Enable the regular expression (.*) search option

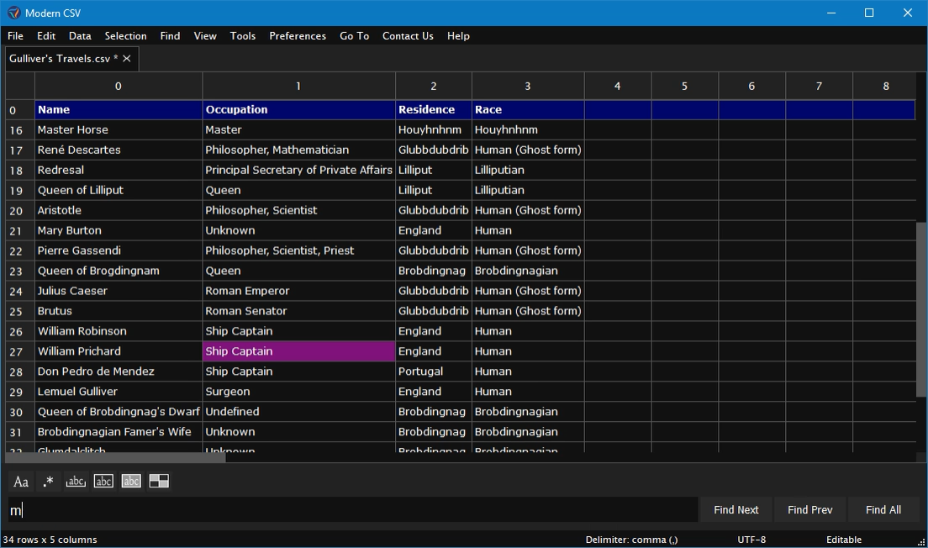[x=49, y=481]
